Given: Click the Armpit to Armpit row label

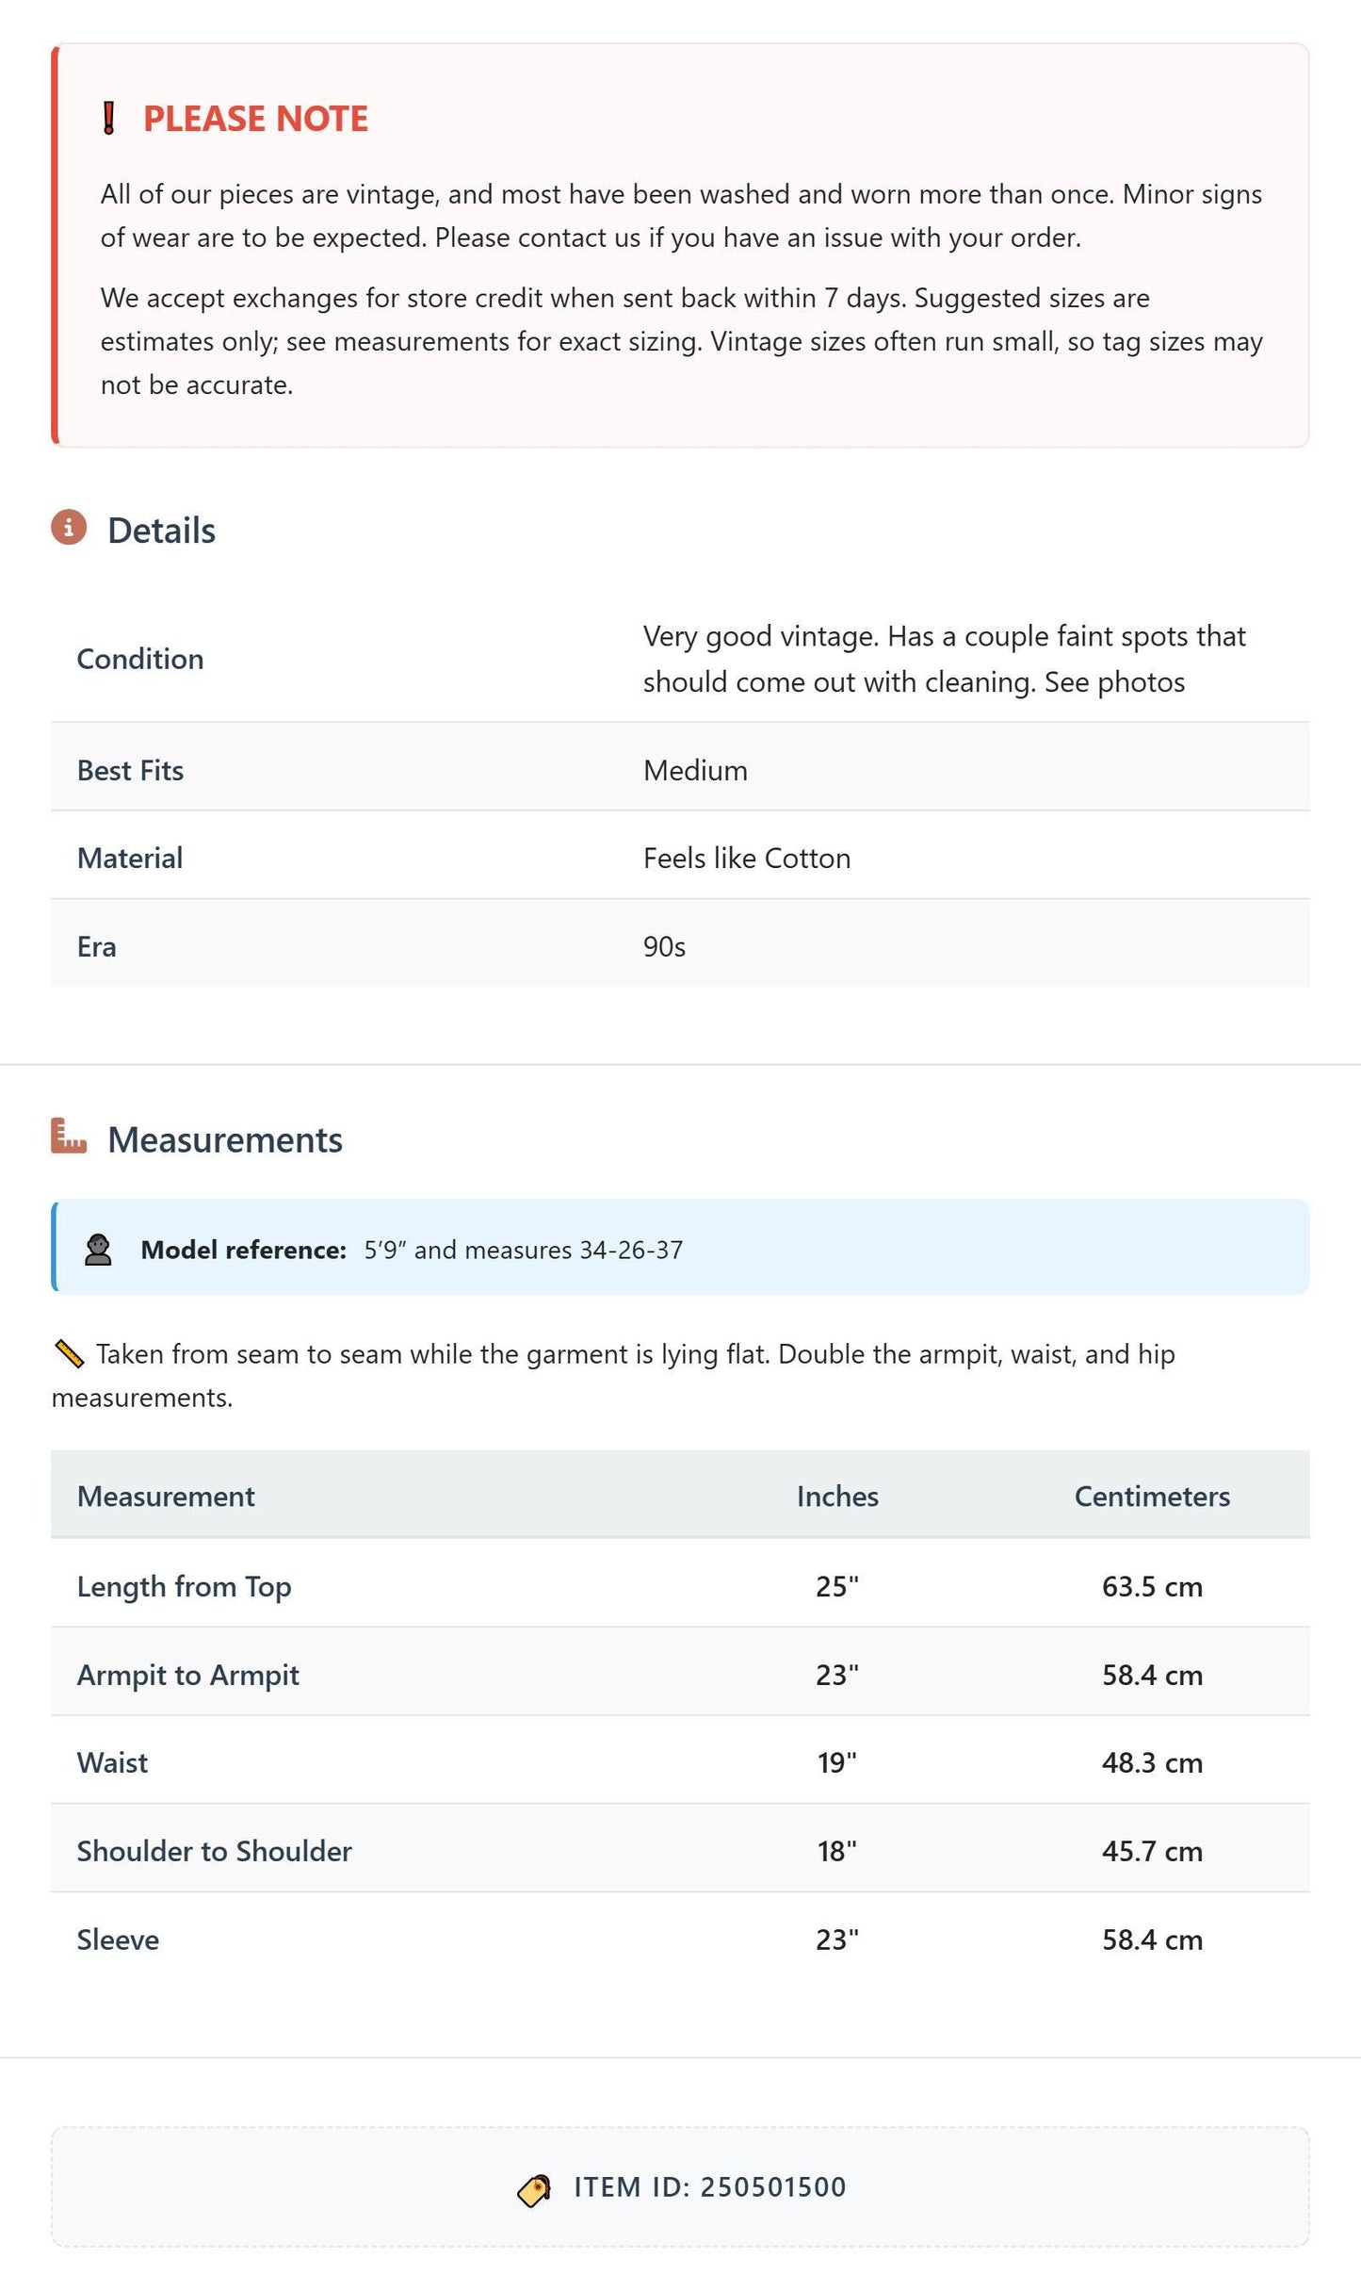Looking at the screenshot, I should [x=188, y=1675].
